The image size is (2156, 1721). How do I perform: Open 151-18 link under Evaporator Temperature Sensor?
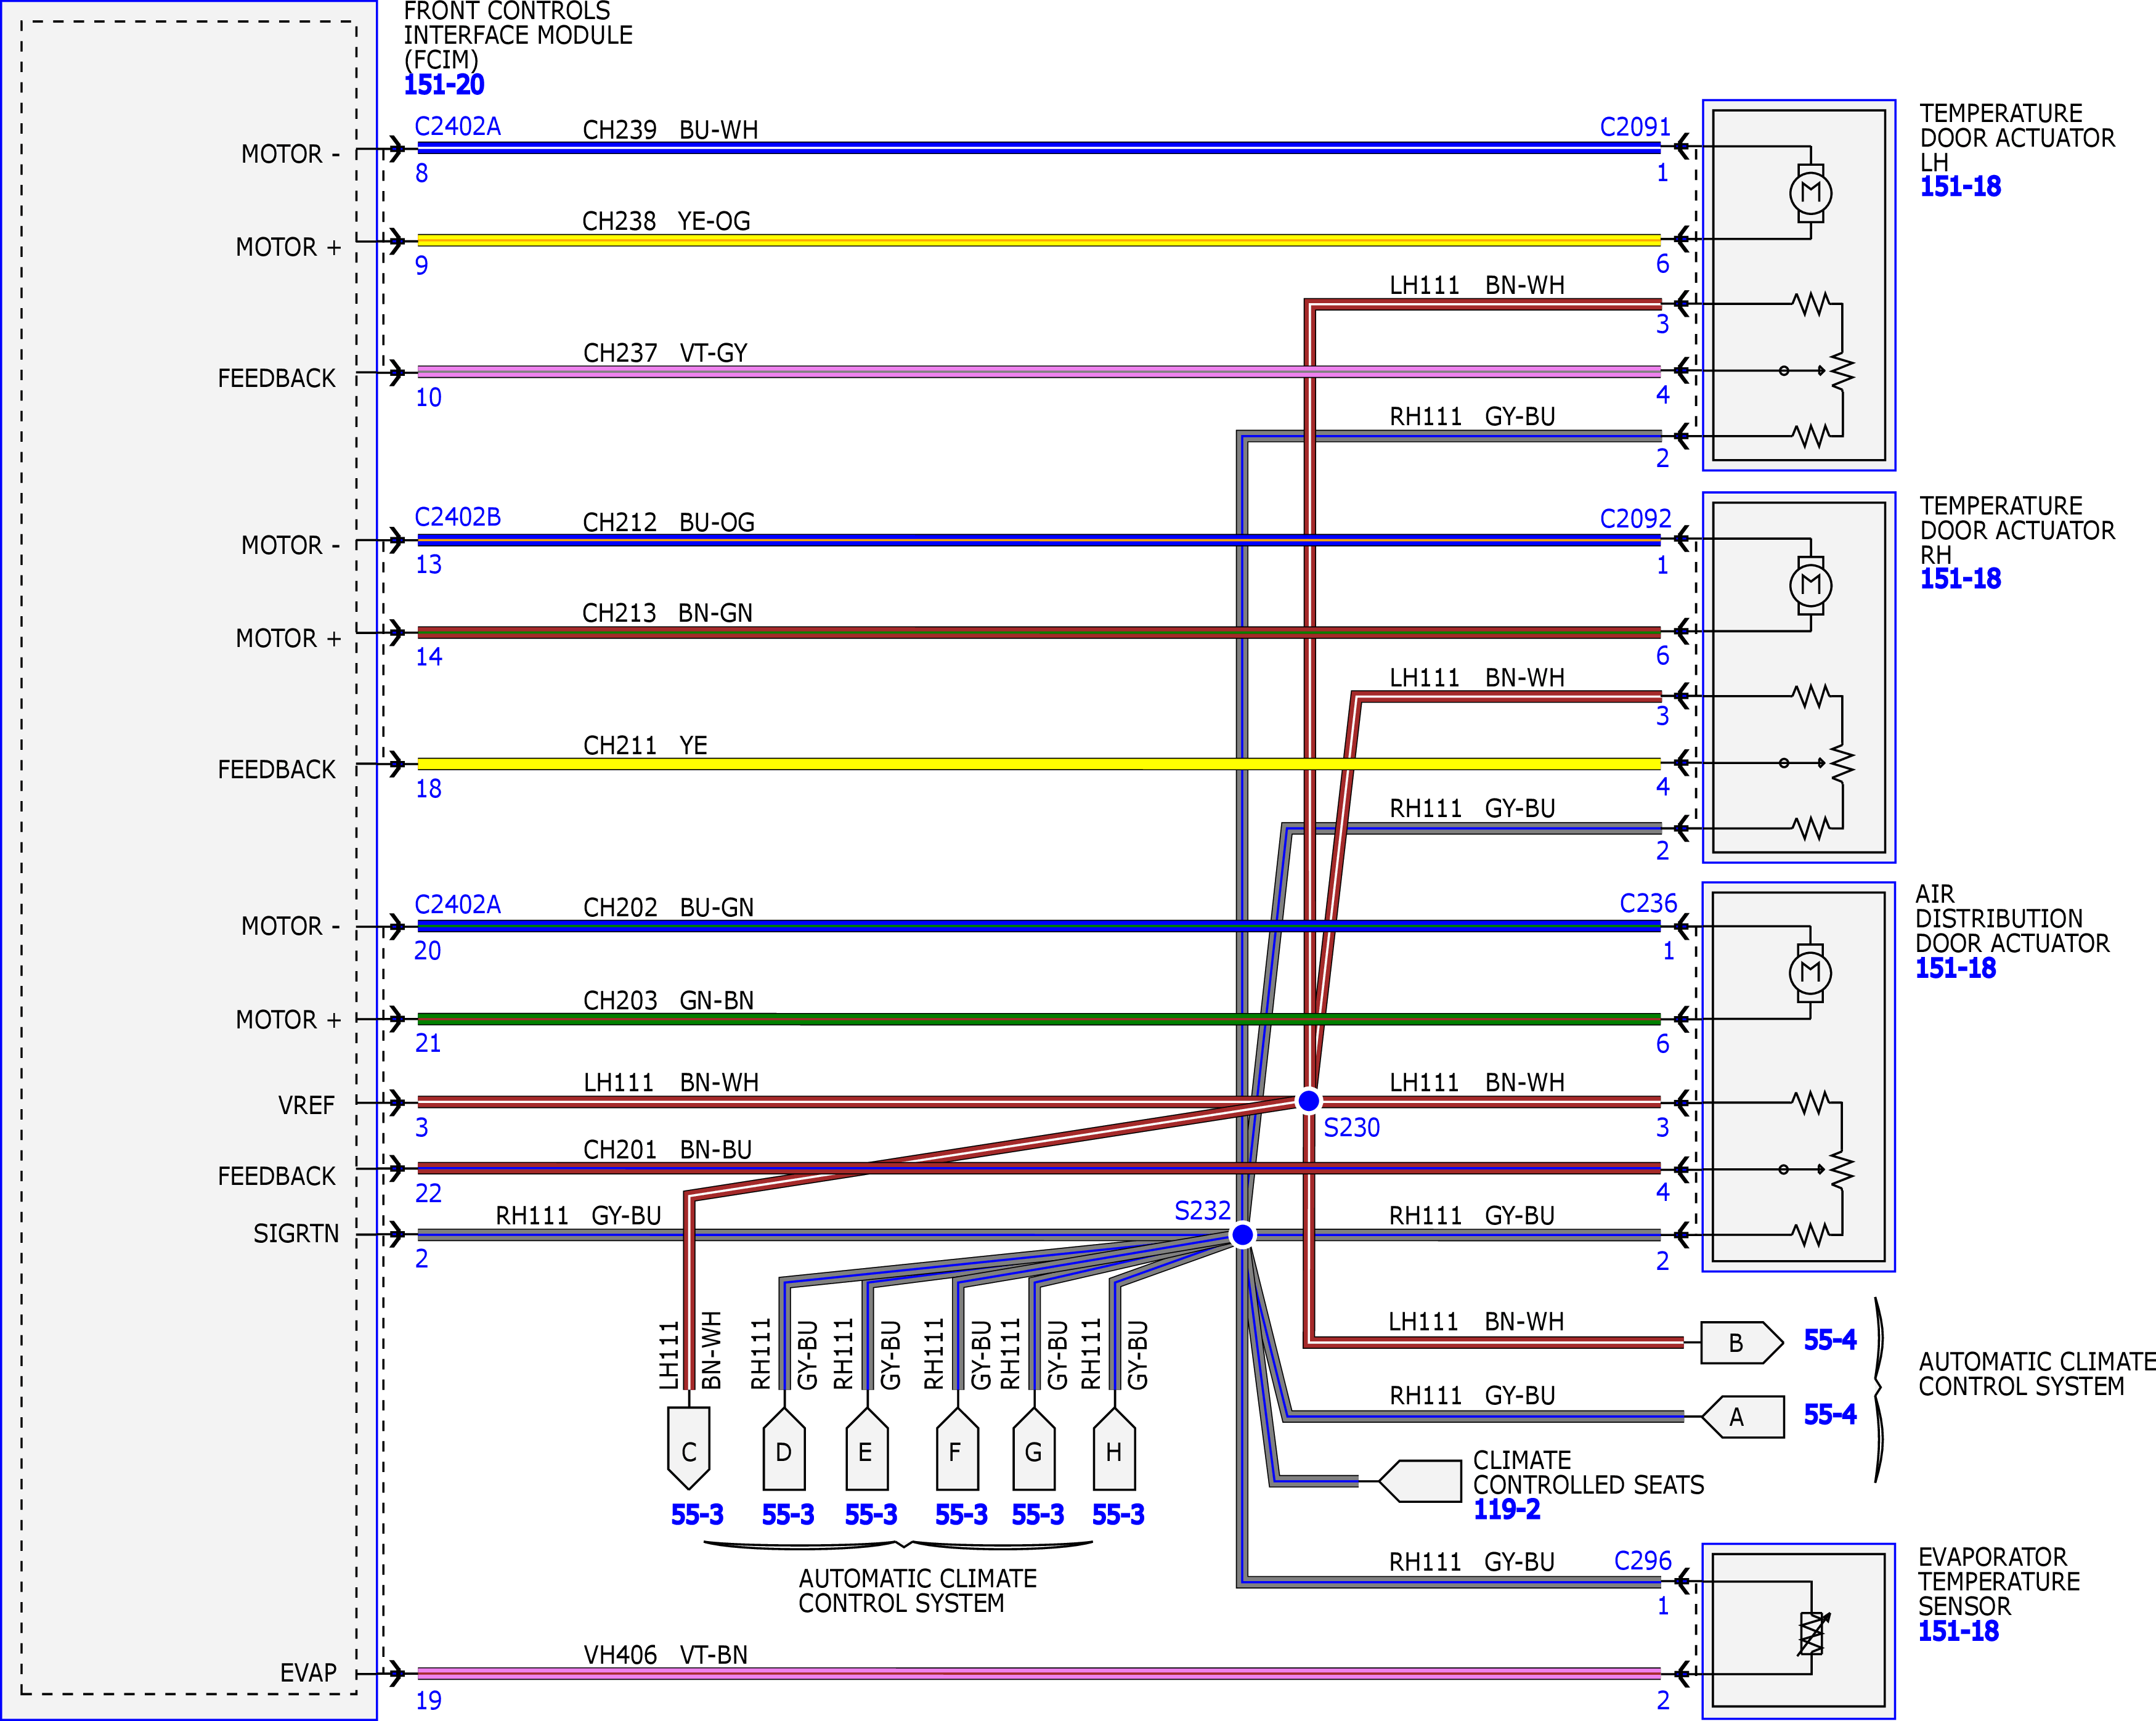point(1958,1631)
